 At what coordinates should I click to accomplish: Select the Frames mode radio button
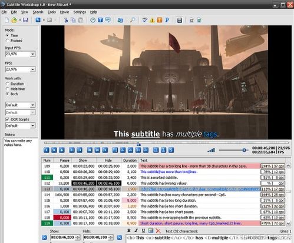tap(8, 41)
